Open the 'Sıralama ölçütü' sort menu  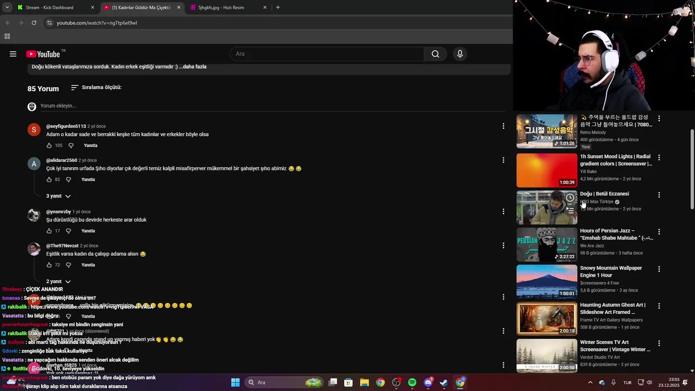point(96,87)
